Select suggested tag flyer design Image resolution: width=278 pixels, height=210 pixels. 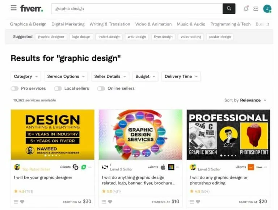(163, 37)
